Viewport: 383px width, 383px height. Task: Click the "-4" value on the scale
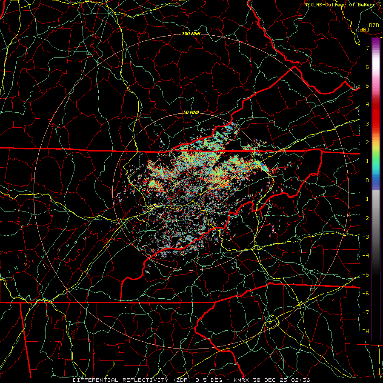pyautogui.click(x=366, y=256)
